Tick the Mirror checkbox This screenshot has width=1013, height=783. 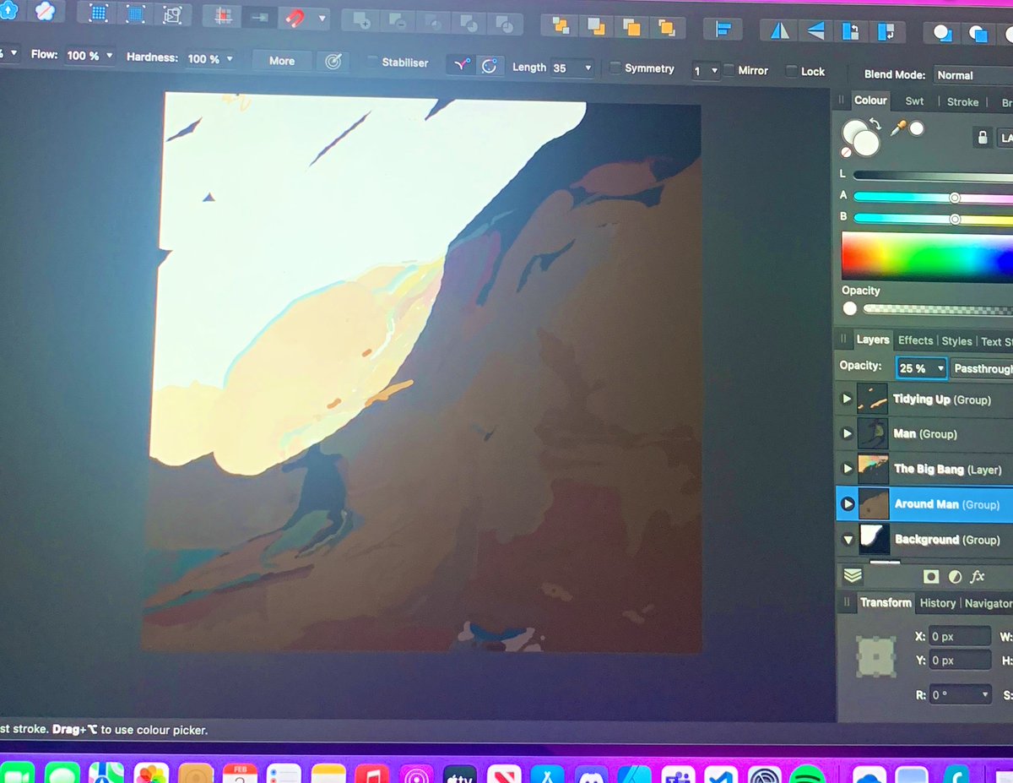(729, 70)
